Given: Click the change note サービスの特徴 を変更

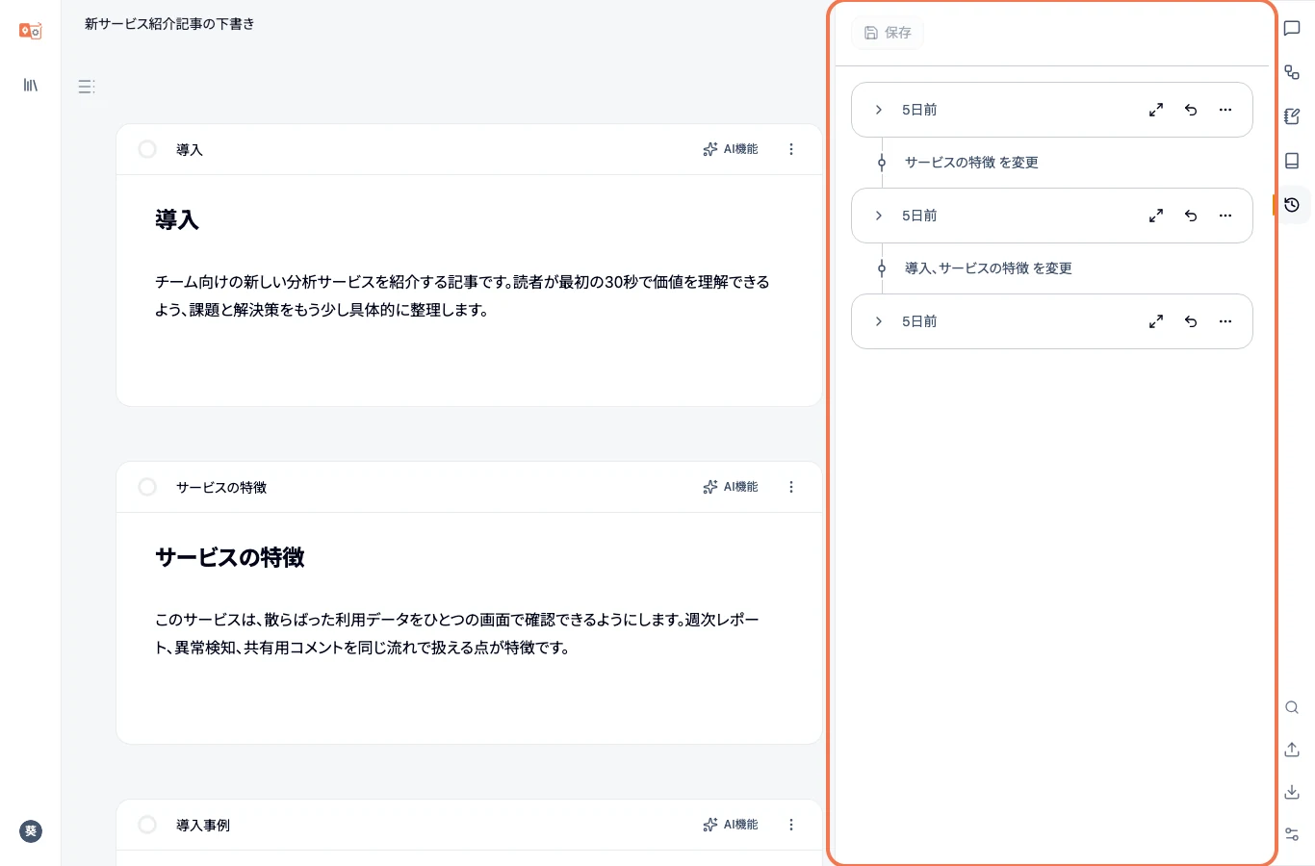Looking at the screenshot, I should pos(971,163).
